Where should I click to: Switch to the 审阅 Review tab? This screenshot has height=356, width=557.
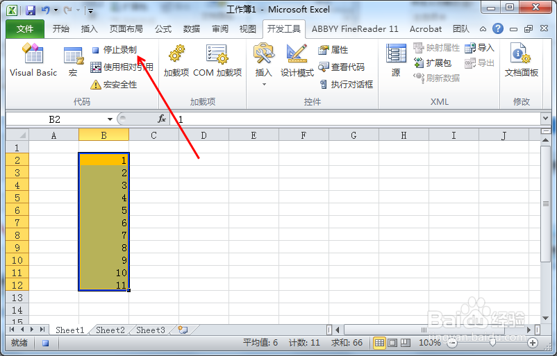click(220, 28)
